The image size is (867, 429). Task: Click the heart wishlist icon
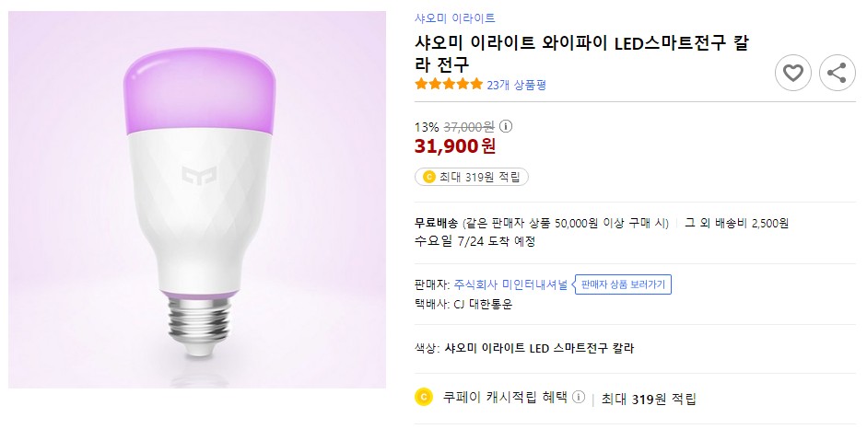[x=792, y=73]
